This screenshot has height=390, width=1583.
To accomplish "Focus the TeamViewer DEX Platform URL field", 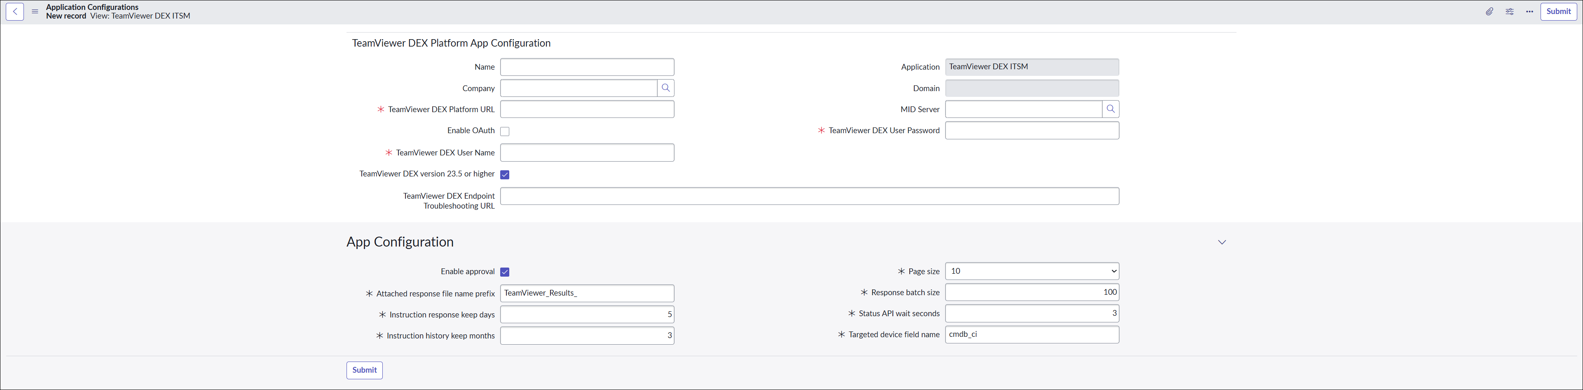I will pos(587,110).
